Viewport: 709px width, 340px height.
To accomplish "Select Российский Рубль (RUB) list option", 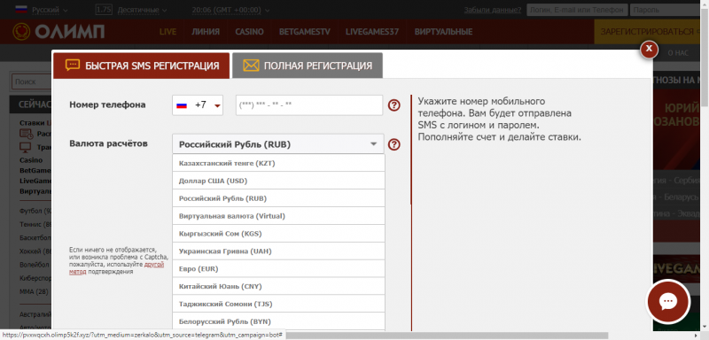I will click(278, 198).
